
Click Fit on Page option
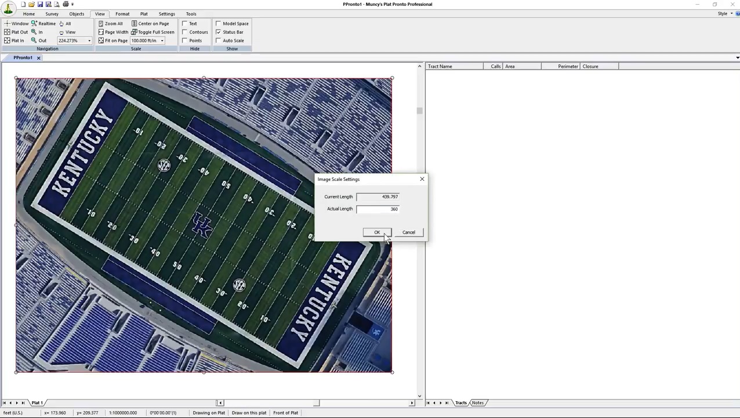pyautogui.click(x=113, y=41)
